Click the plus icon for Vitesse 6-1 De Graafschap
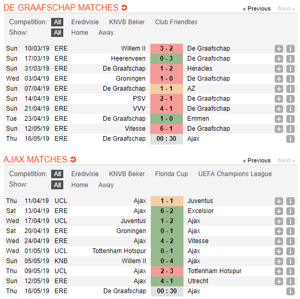300x299 pixels. [279, 129]
